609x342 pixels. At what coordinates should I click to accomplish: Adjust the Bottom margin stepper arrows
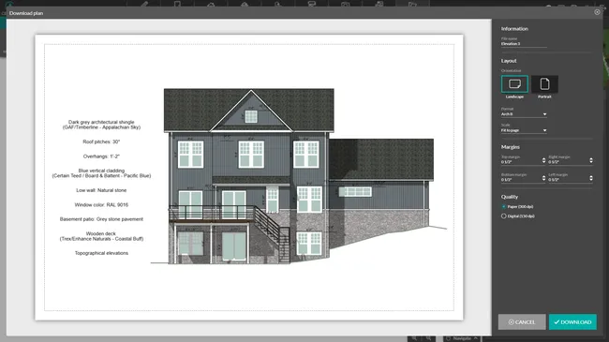(543, 178)
